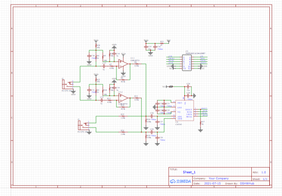Select the U1.2 op-amp symbol
The height and width of the screenshot is (196, 282).
(123, 98)
